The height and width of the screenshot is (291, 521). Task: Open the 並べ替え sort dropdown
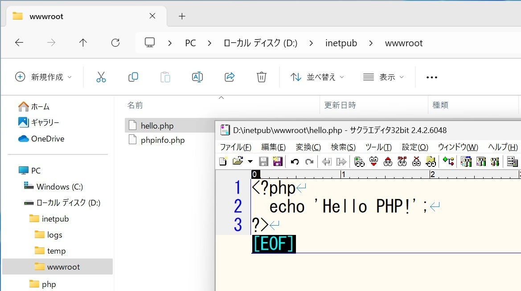tap(316, 77)
